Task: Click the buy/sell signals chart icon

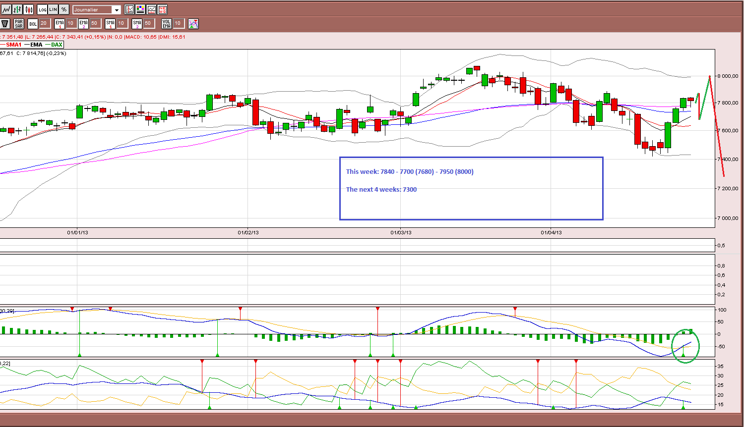Action: coord(193,23)
